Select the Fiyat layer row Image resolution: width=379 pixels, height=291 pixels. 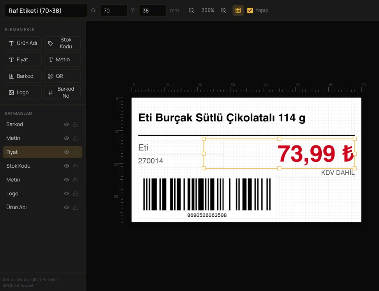(x=42, y=152)
